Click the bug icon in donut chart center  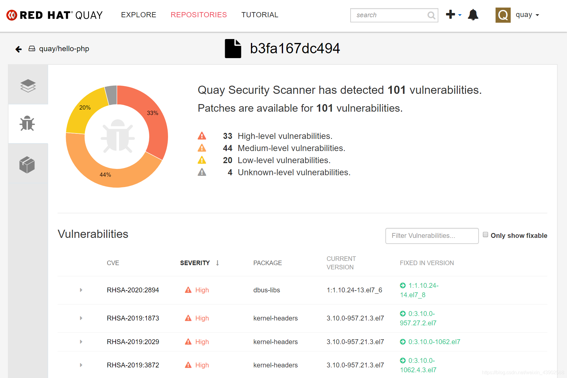tap(117, 136)
